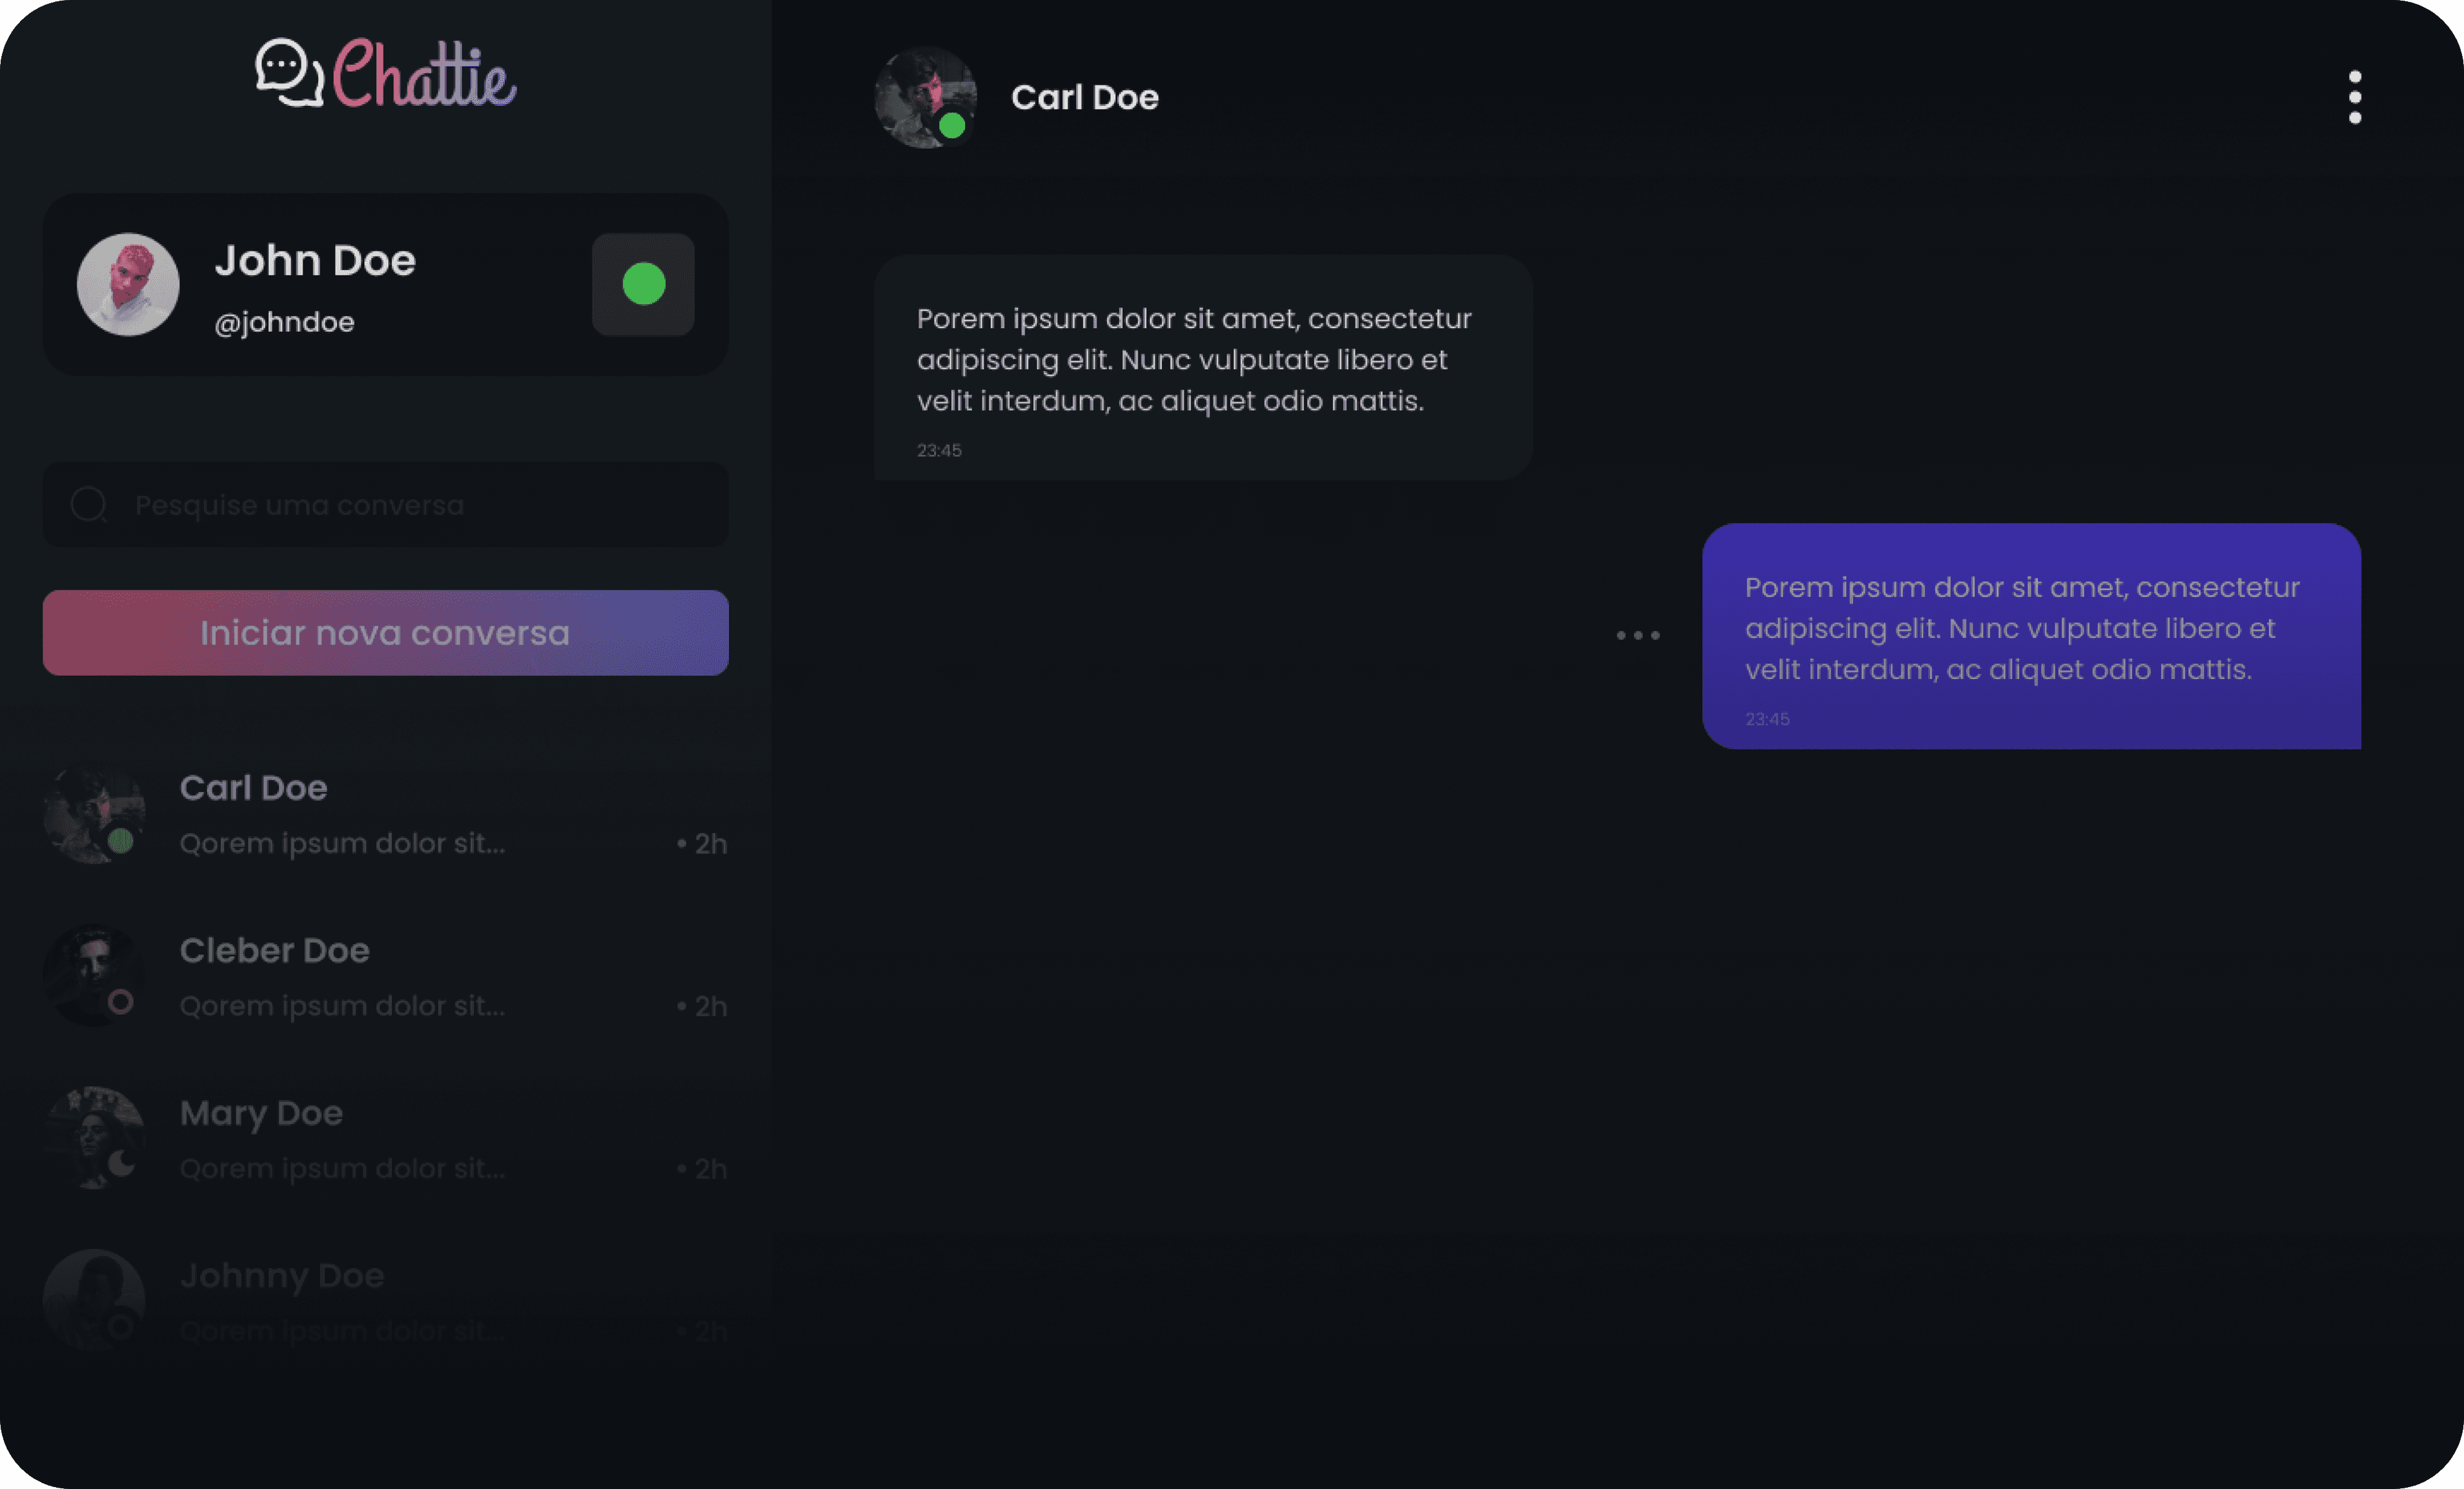Open the Johnny Doe conversation
Image resolution: width=2464 pixels, height=1489 pixels.
click(385, 1301)
